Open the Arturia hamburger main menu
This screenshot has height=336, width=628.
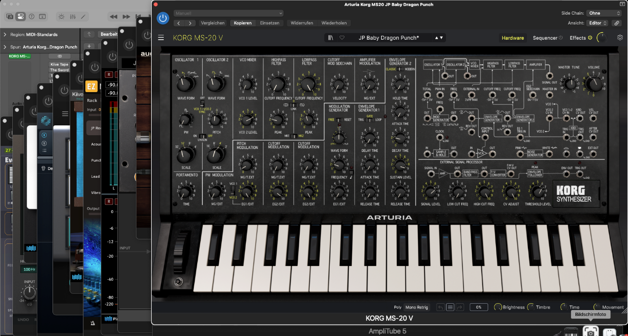tap(161, 38)
